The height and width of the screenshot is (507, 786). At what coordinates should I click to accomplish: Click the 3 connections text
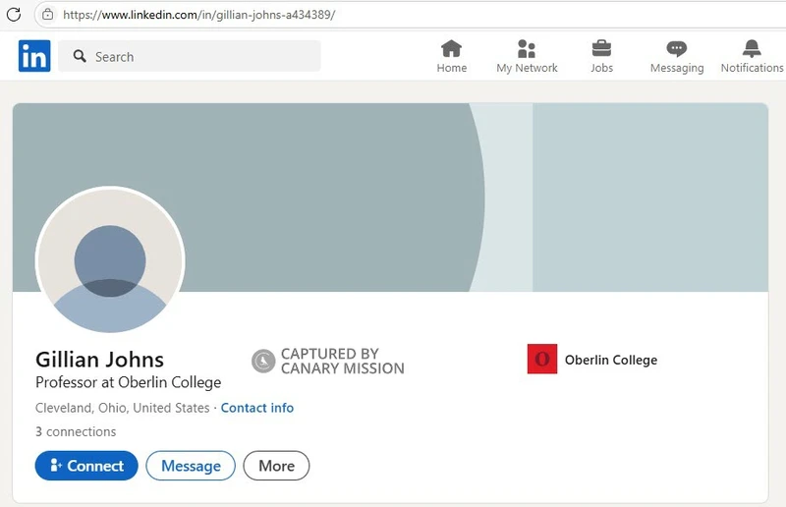click(76, 431)
